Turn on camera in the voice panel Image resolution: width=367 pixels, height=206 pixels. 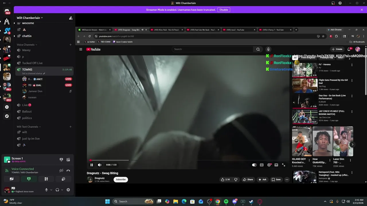click(11, 179)
